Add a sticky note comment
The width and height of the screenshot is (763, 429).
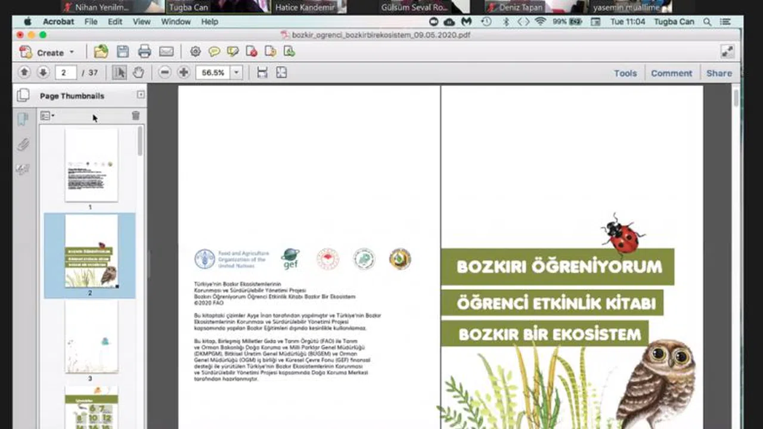[x=214, y=52]
